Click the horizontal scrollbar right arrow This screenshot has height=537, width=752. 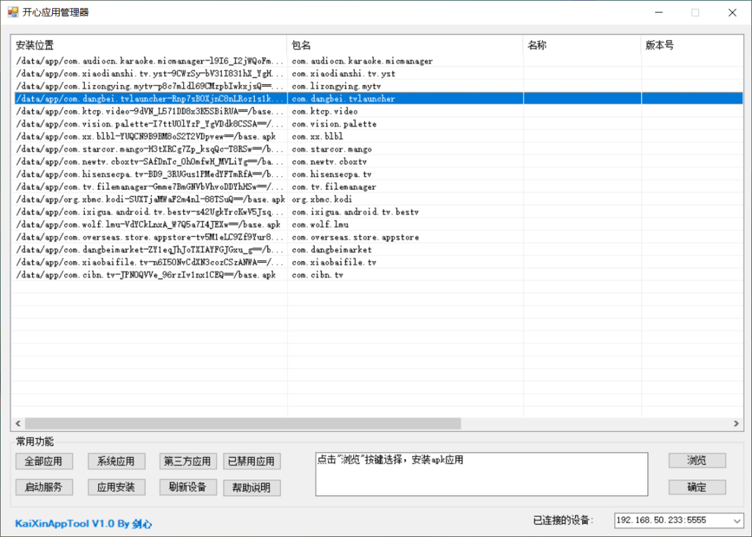tap(736, 424)
